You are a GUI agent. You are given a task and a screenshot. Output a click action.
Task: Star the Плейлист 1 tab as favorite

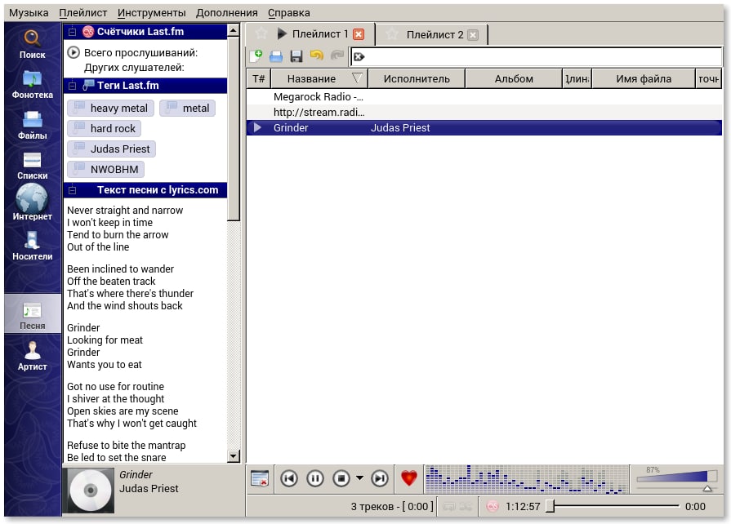[261, 33]
